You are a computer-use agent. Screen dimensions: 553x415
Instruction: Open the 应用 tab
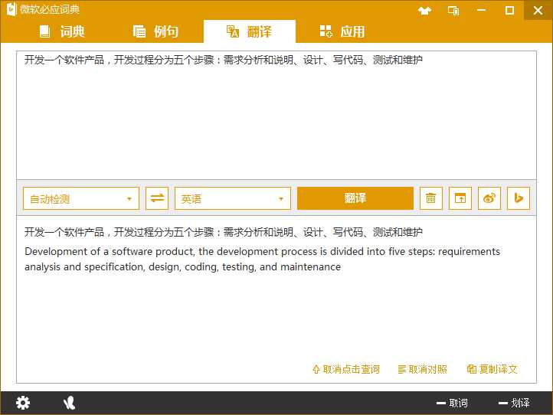[x=342, y=31]
